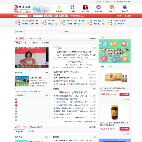The width and height of the screenshot is (142, 142).
Task: Open the portrait photo icon in top navigation
Action: 86,7
